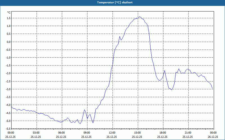Select the "26.12.25" date label
The image size is (225, 140).
pos(213,137)
